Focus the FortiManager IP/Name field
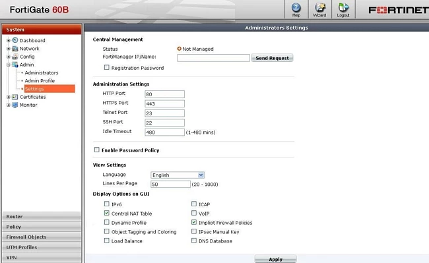Viewport: 429px width, 263px height. point(213,58)
